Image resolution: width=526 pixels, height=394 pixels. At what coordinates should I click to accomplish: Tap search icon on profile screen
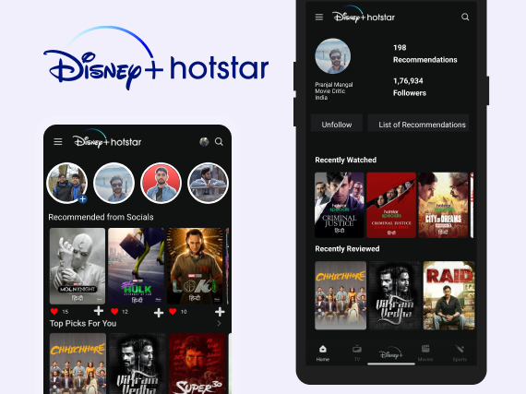click(465, 18)
